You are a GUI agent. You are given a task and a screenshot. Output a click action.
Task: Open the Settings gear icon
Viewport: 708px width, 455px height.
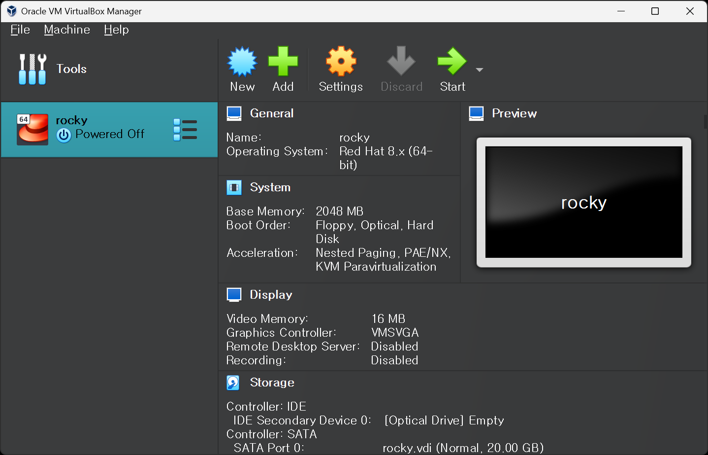(341, 62)
